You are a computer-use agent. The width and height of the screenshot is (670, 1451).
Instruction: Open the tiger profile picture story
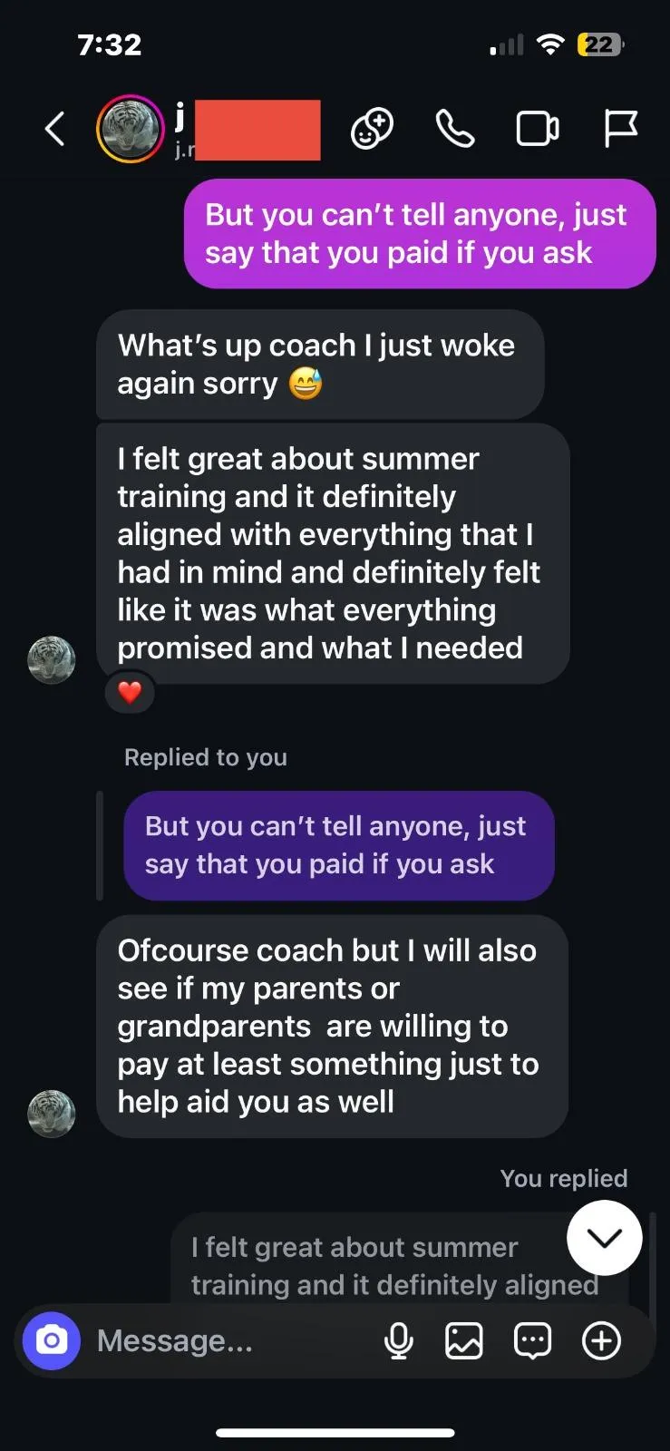131,129
